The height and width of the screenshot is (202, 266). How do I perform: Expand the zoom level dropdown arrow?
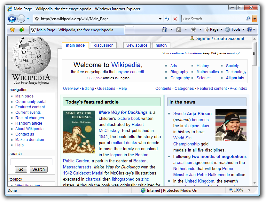(249, 190)
